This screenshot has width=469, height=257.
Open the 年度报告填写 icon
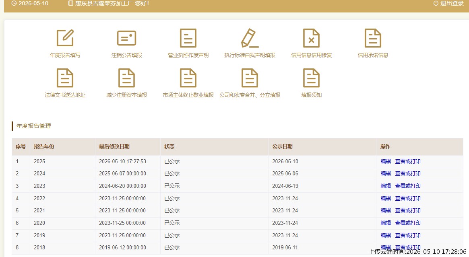[x=65, y=38]
